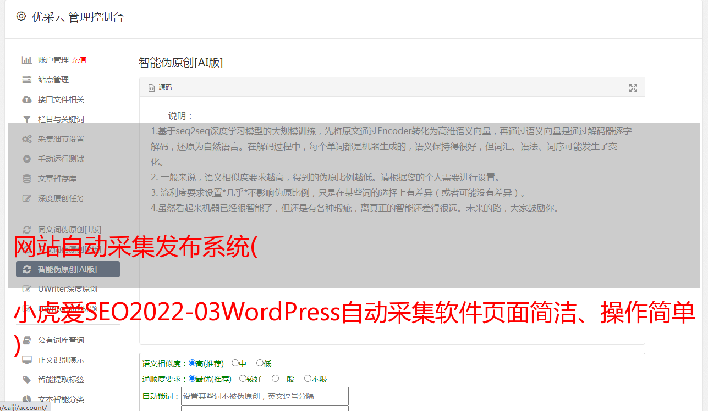
Task: Click the 说明： text in editor
Action: (181, 116)
